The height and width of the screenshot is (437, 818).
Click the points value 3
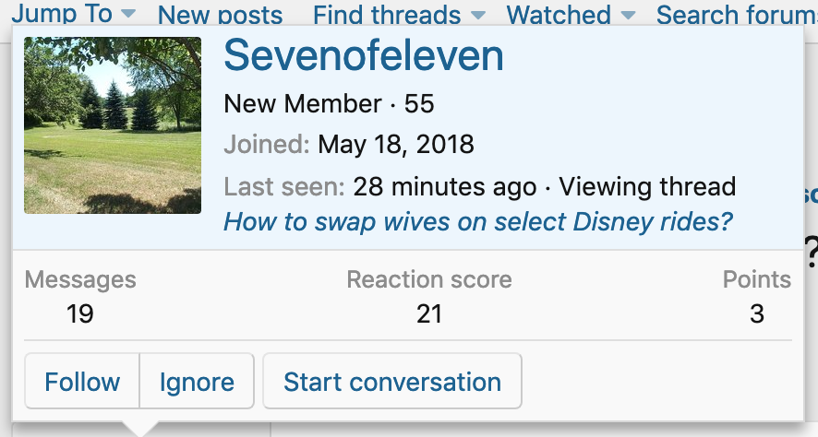[757, 314]
